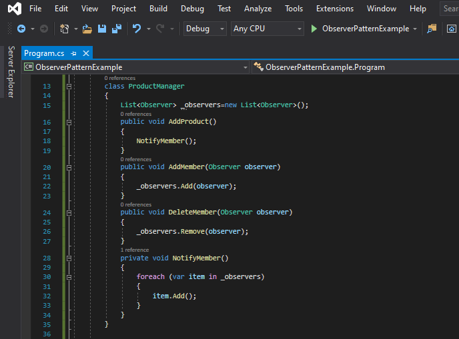Collapse the AddProduct method block

[69, 123]
